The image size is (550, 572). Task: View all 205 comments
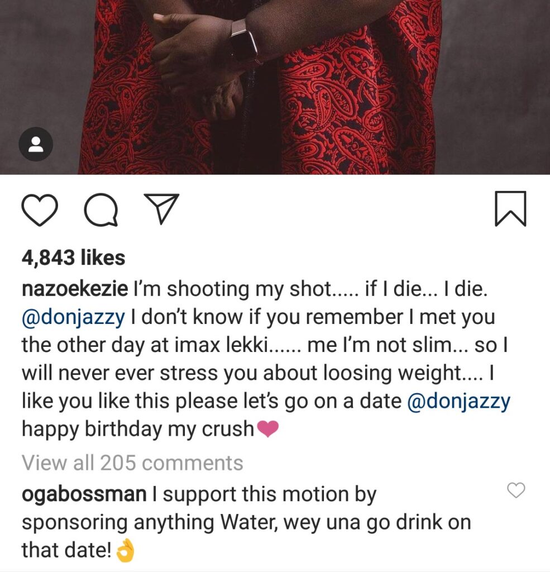[132, 463]
